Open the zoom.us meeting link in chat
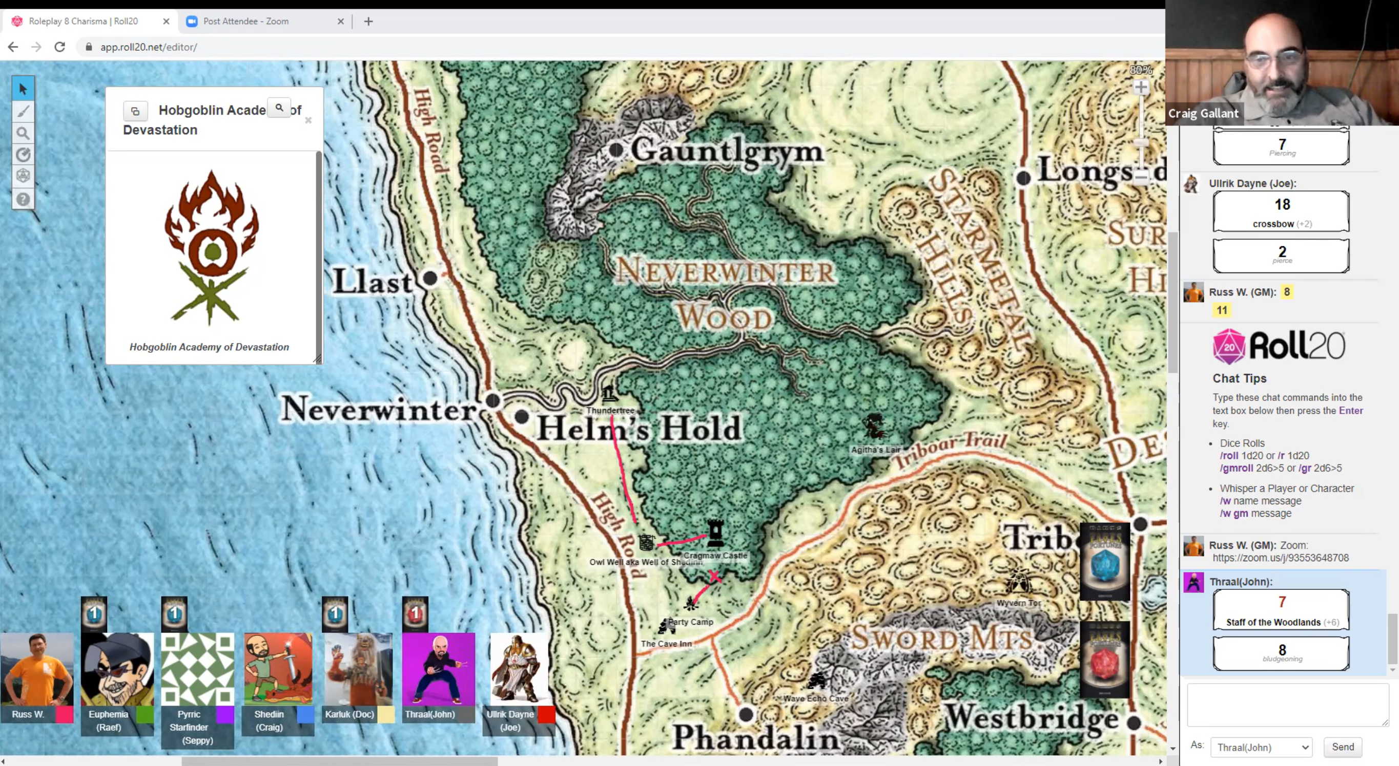This screenshot has height=766, width=1399. point(1280,558)
